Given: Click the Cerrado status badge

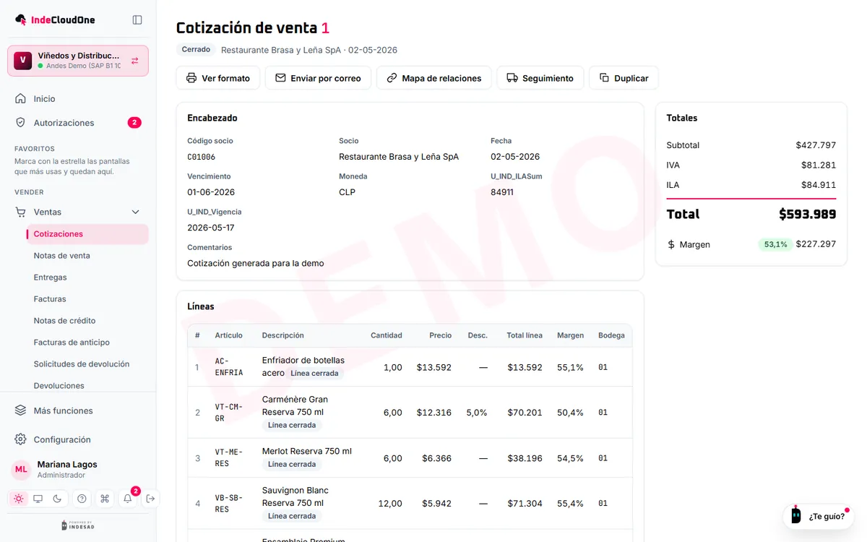Looking at the screenshot, I should pos(196,50).
